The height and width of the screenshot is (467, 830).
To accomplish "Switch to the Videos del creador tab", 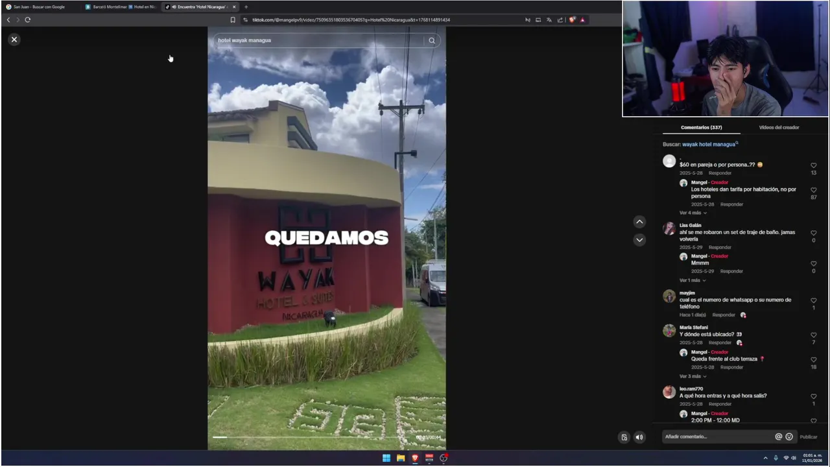I will tap(779, 127).
